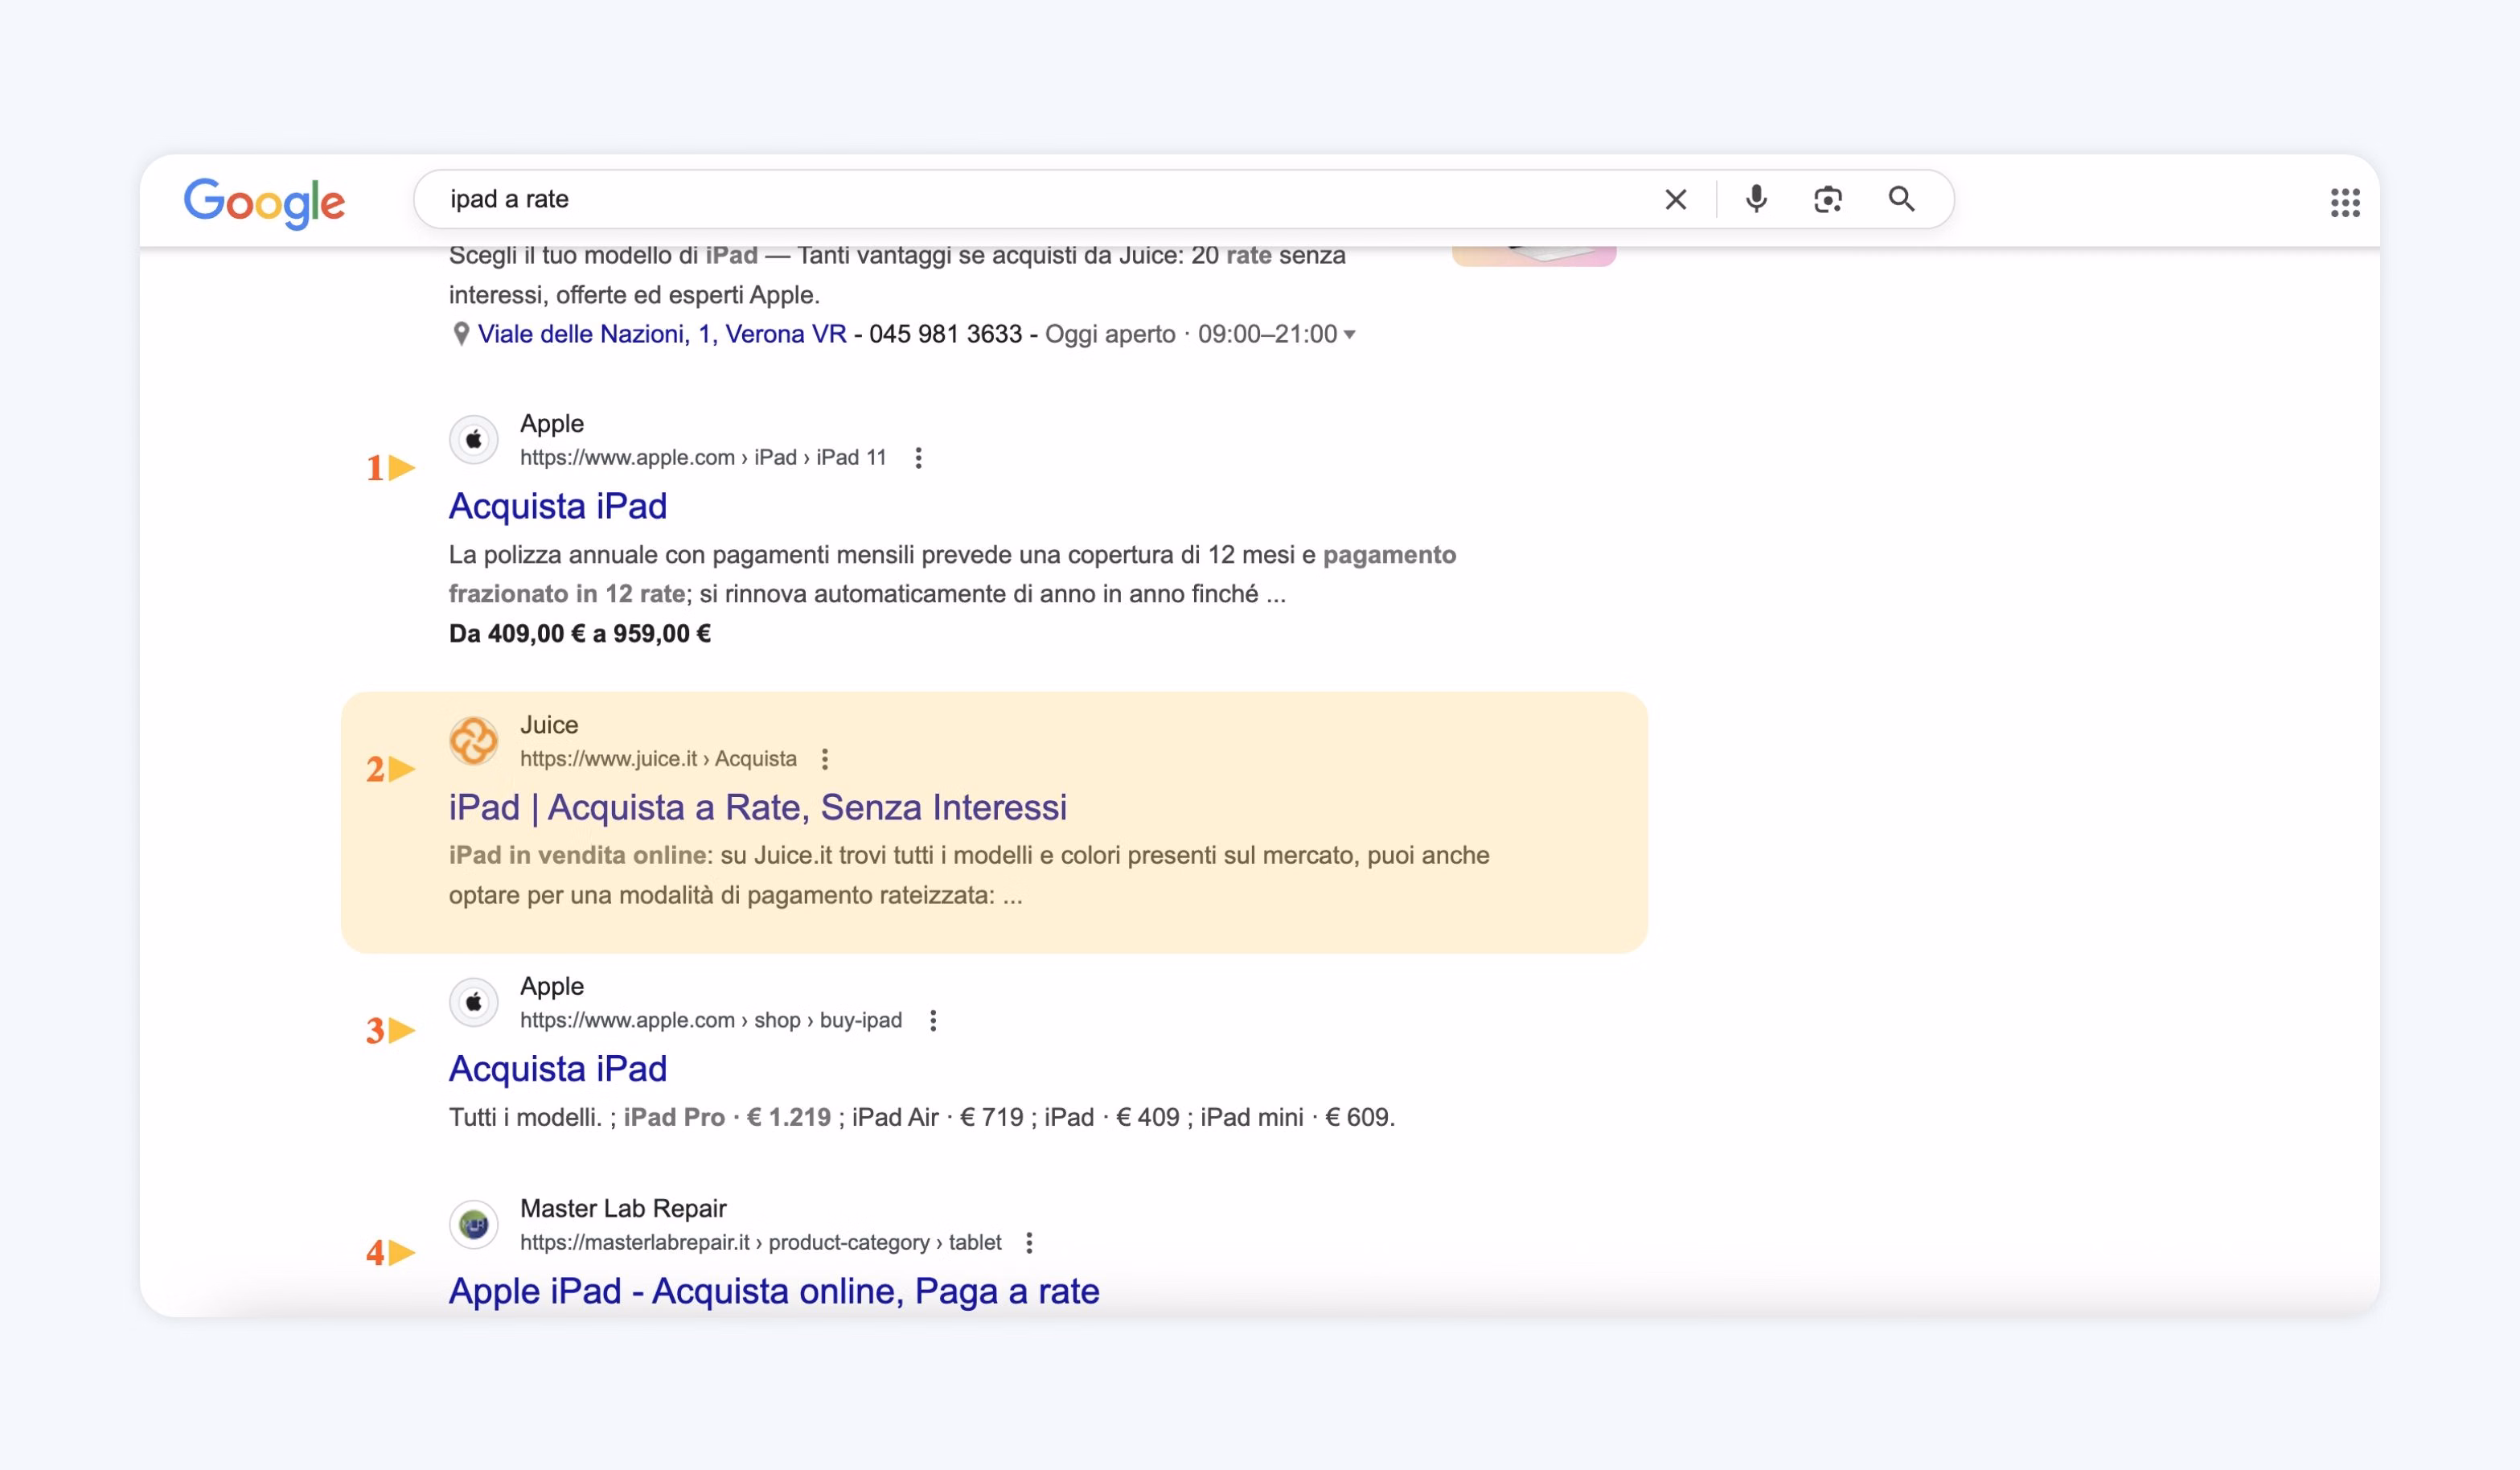Click the Master Lab Repair favicon
Image resolution: width=2520 pixels, height=1470 pixels.
point(474,1224)
